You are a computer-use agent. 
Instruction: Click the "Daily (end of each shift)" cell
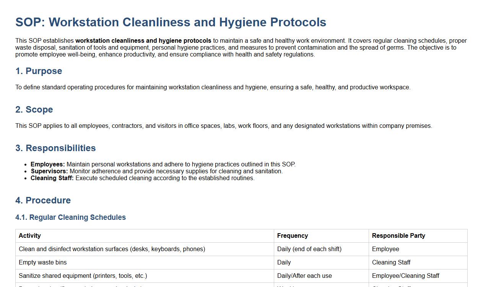(x=309, y=249)
